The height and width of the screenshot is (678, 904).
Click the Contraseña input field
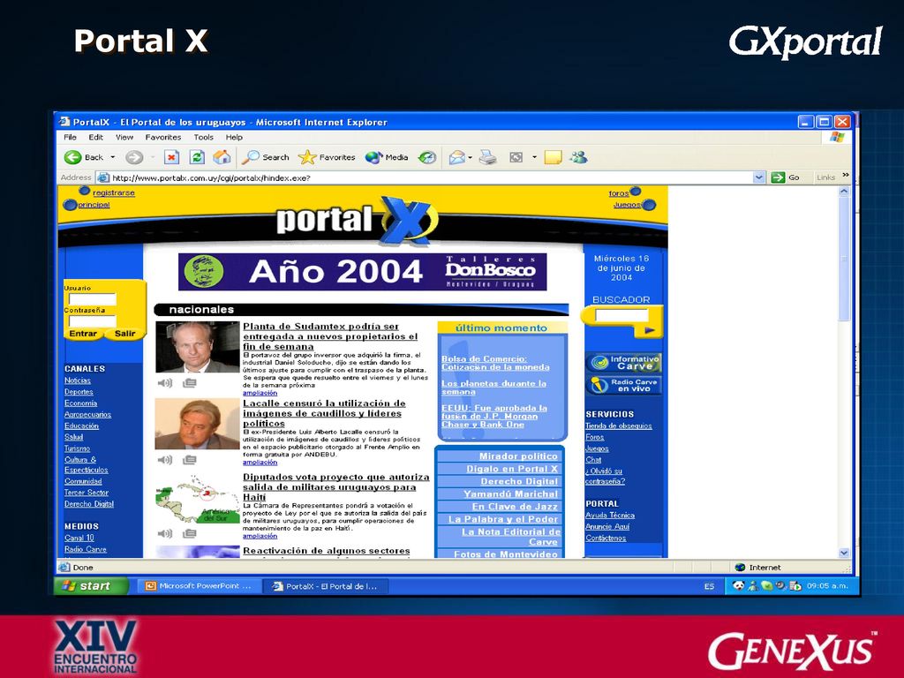coord(92,321)
